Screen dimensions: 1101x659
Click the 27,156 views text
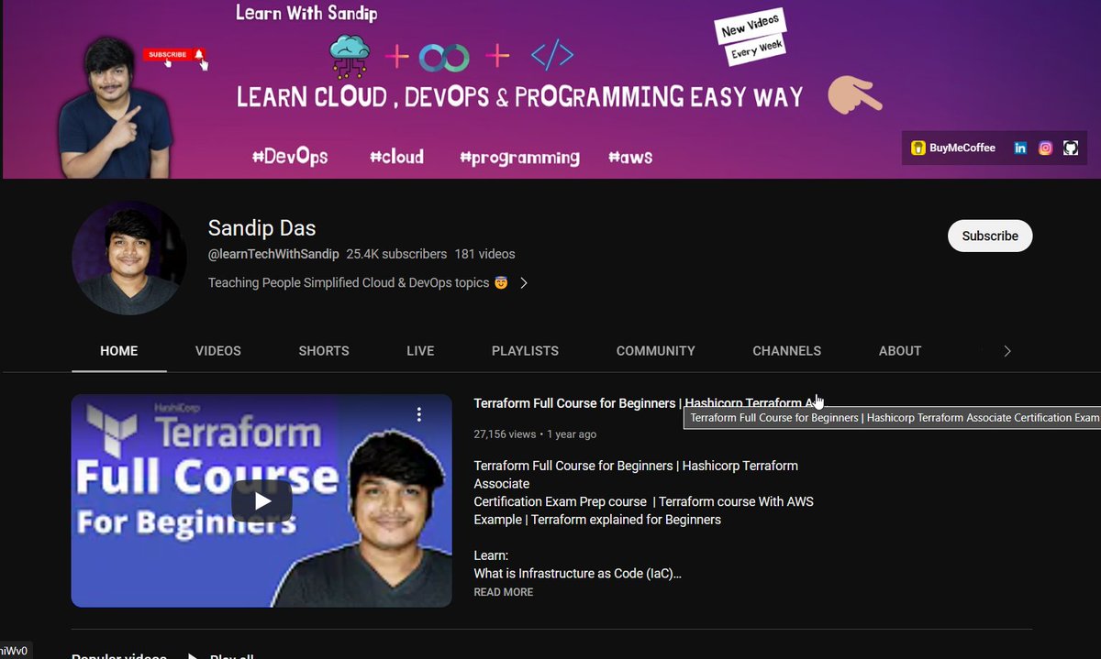click(x=505, y=434)
